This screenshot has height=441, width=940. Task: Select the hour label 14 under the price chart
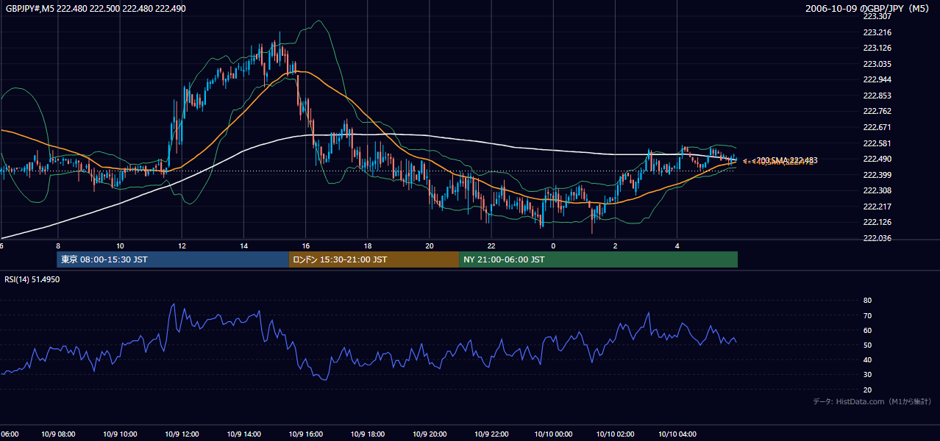coord(243,245)
